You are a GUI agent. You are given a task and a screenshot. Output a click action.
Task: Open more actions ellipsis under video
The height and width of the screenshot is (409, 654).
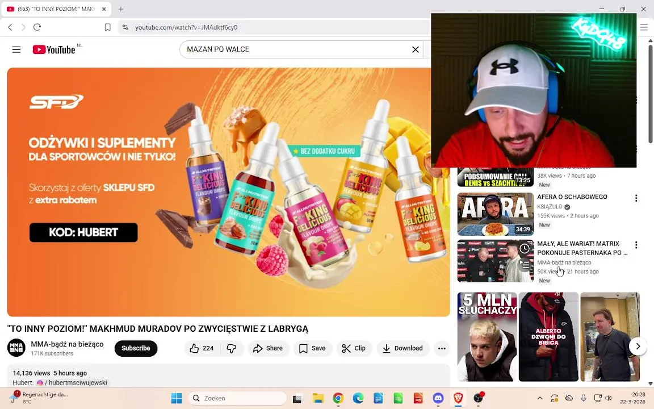pos(442,348)
